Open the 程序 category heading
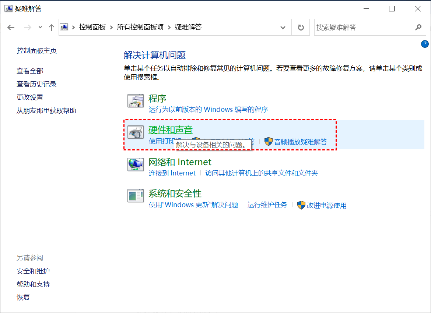Viewport: 431px width, 313px height. 158,98
